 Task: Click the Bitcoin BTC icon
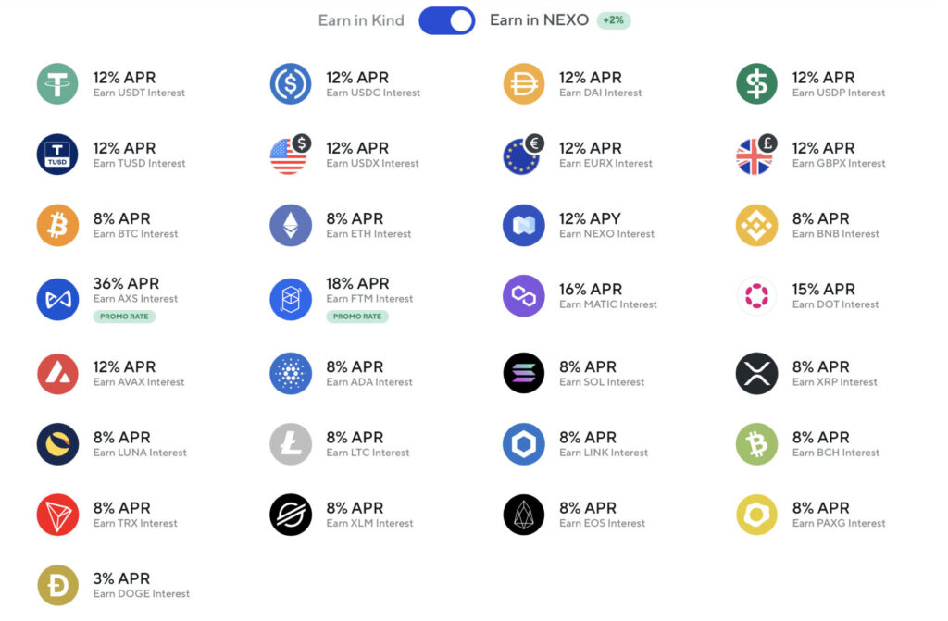pyautogui.click(x=57, y=225)
